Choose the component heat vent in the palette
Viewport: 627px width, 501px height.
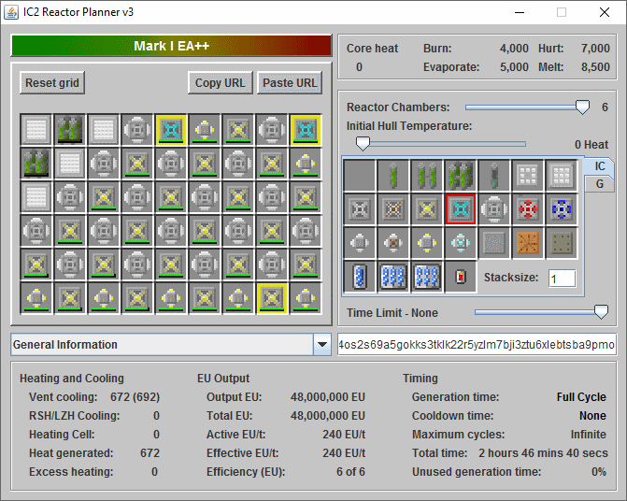coord(493,209)
